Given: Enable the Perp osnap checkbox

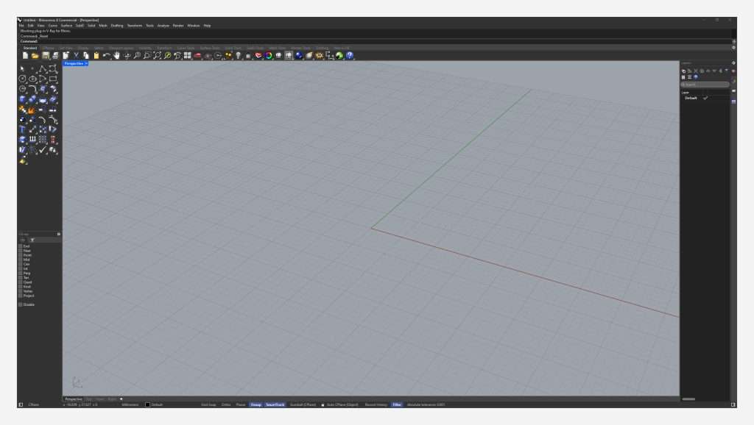Looking at the screenshot, I should [x=20, y=274].
